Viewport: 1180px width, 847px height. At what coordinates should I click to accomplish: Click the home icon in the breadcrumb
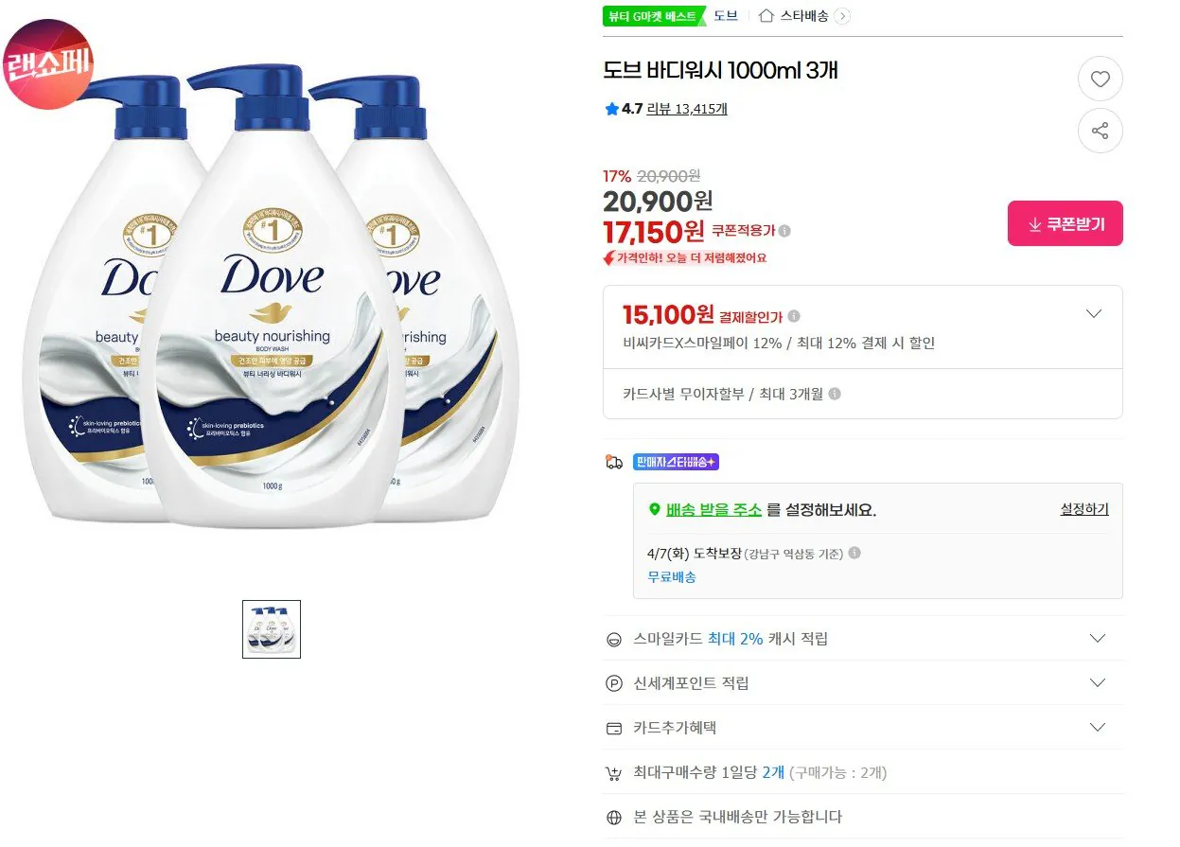tap(765, 15)
